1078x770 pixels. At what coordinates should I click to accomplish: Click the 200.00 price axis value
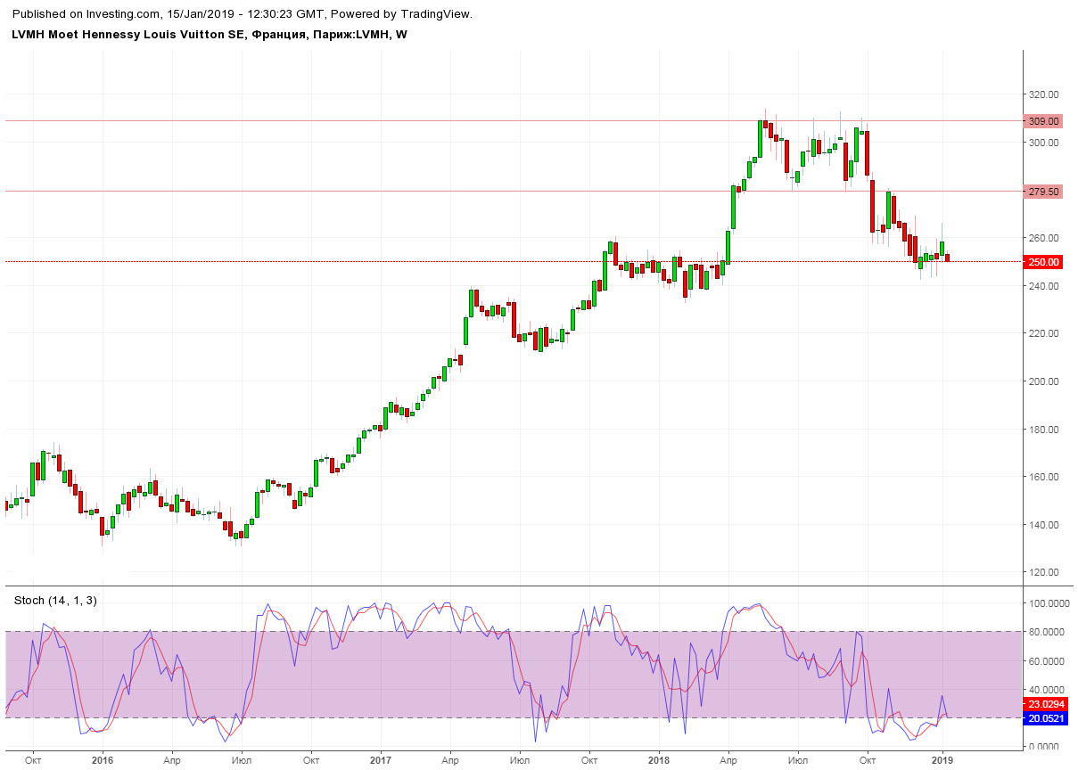1043,381
